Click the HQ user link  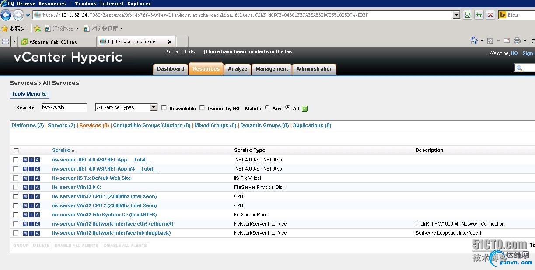tap(514, 53)
